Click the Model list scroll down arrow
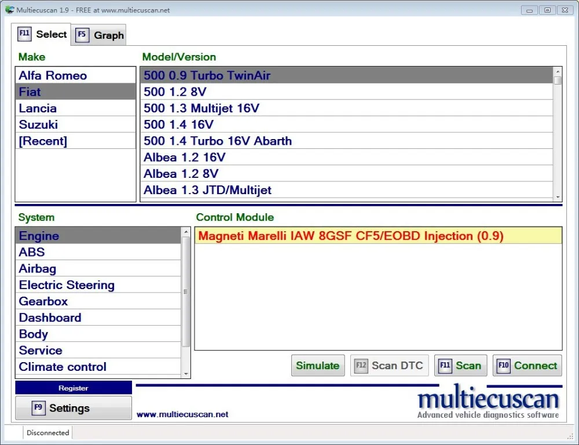This screenshot has width=579, height=445. tap(558, 198)
